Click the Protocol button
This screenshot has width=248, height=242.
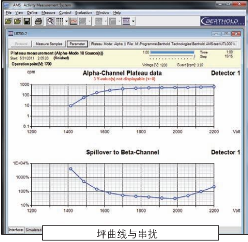pyautogui.click(x=21, y=44)
